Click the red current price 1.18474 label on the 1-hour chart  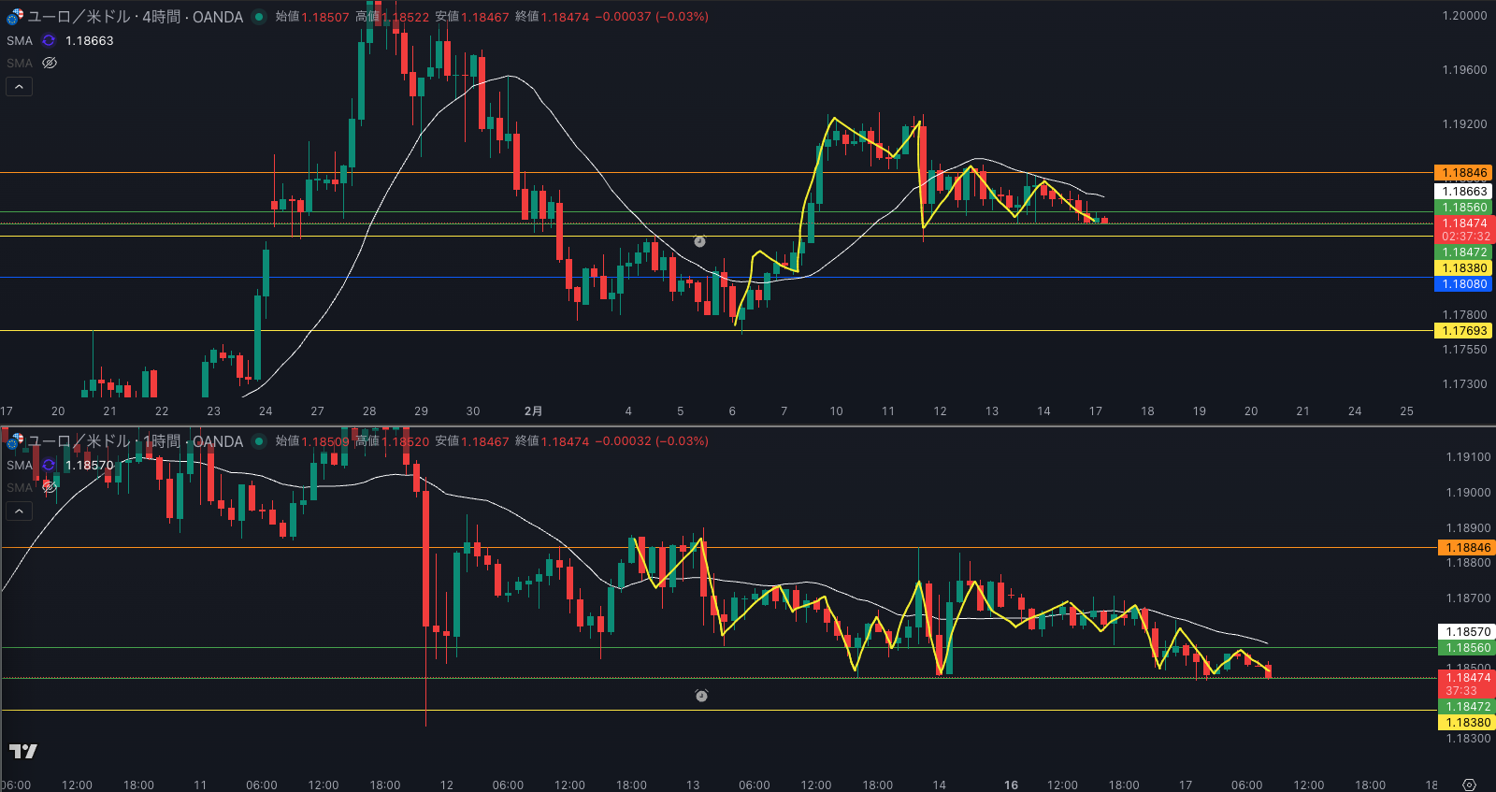click(x=1466, y=678)
